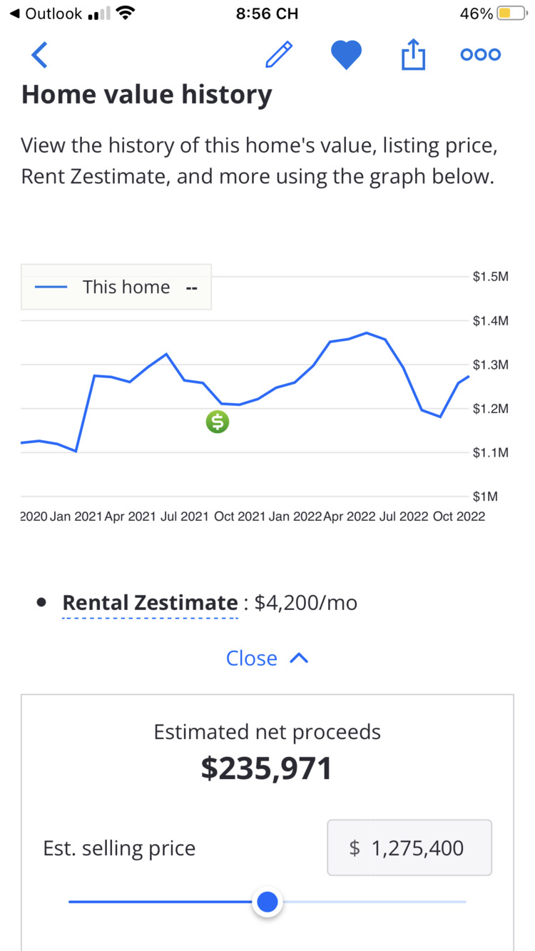Tap the battery indicator in the status bar
The height and width of the screenshot is (951, 535).
tap(511, 14)
